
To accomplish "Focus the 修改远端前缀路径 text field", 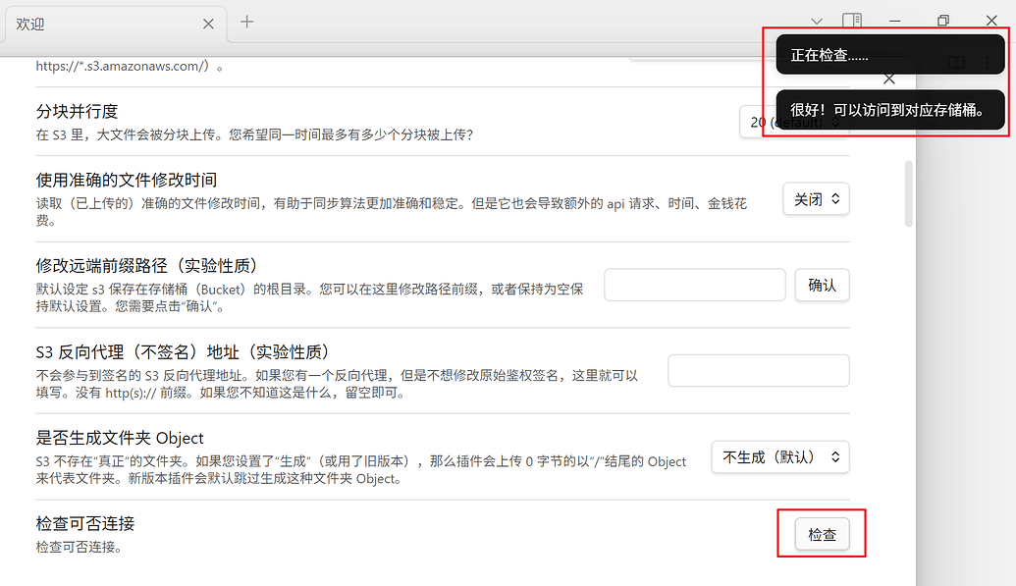I will pyautogui.click(x=695, y=286).
